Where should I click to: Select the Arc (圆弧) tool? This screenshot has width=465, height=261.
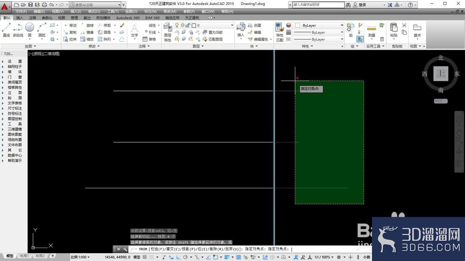pyautogui.click(x=42, y=30)
